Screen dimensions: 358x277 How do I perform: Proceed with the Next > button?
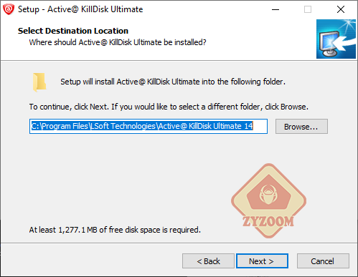pyautogui.click(x=262, y=261)
